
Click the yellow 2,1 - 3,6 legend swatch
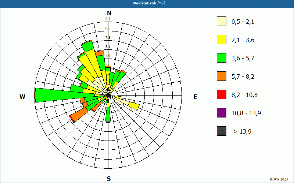click(x=222, y=40)
